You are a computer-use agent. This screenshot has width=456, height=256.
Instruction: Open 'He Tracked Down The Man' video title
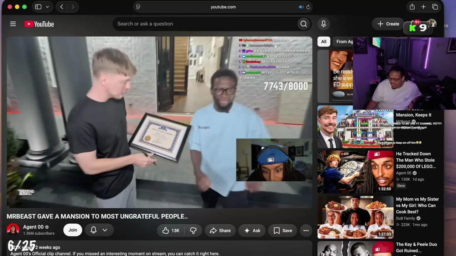click(x=416, y=160)
